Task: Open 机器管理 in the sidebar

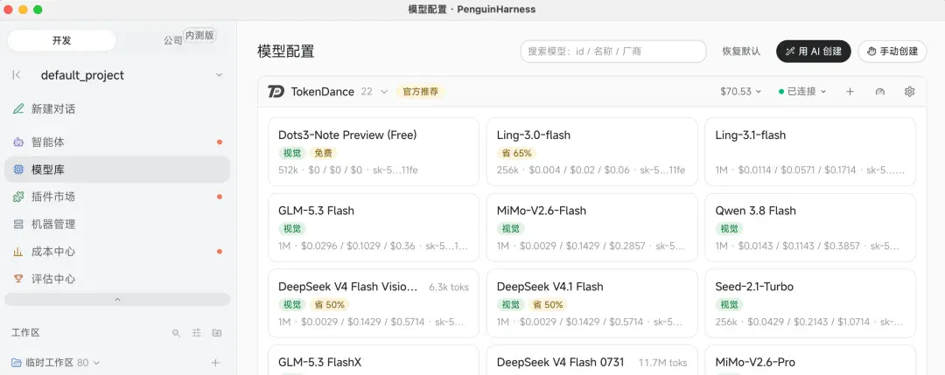Action: coord(117,225)
